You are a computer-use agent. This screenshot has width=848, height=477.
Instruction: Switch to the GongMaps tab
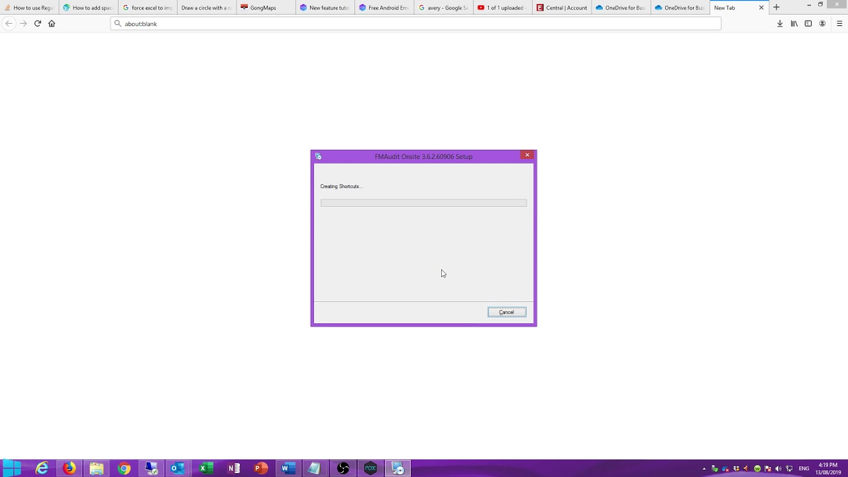pos(265,8)
